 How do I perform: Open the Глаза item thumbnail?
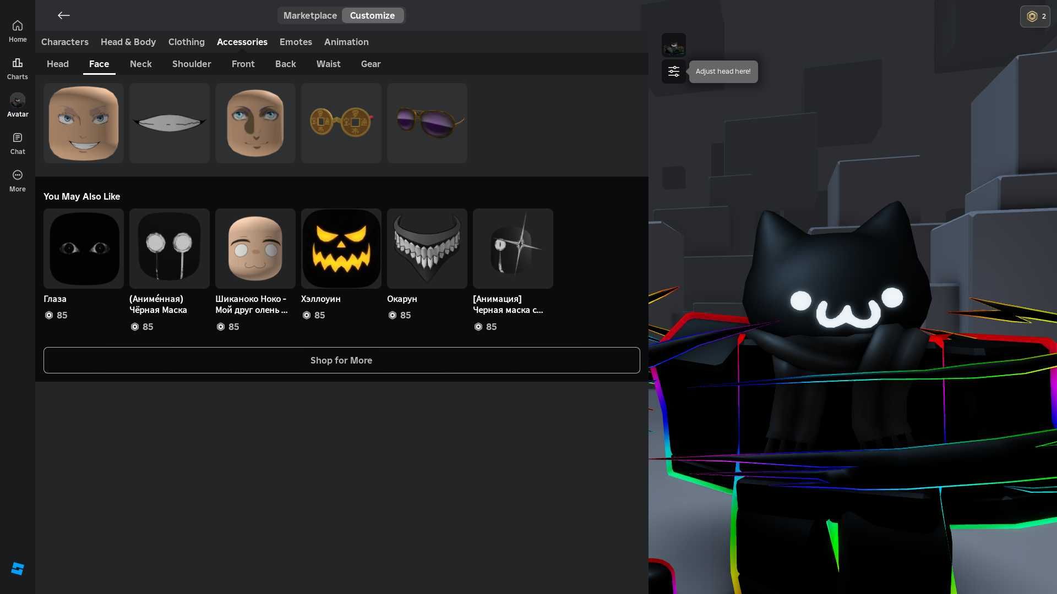point(84,249)
